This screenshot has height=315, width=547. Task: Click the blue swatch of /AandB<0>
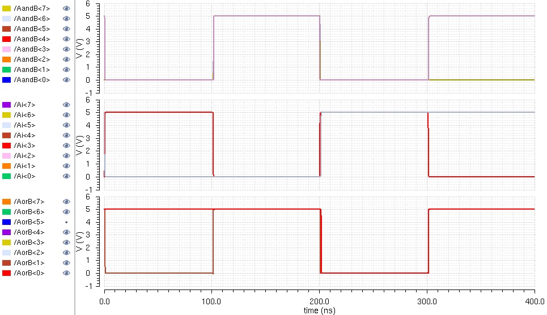(7, 80)
